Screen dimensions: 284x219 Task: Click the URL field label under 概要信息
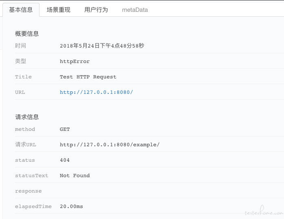20,92
